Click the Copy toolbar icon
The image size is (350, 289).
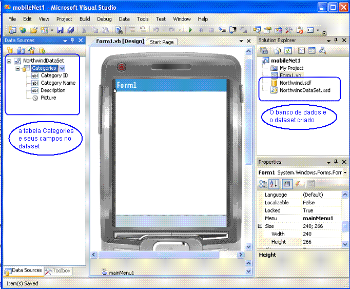click(x=94, y=30)
